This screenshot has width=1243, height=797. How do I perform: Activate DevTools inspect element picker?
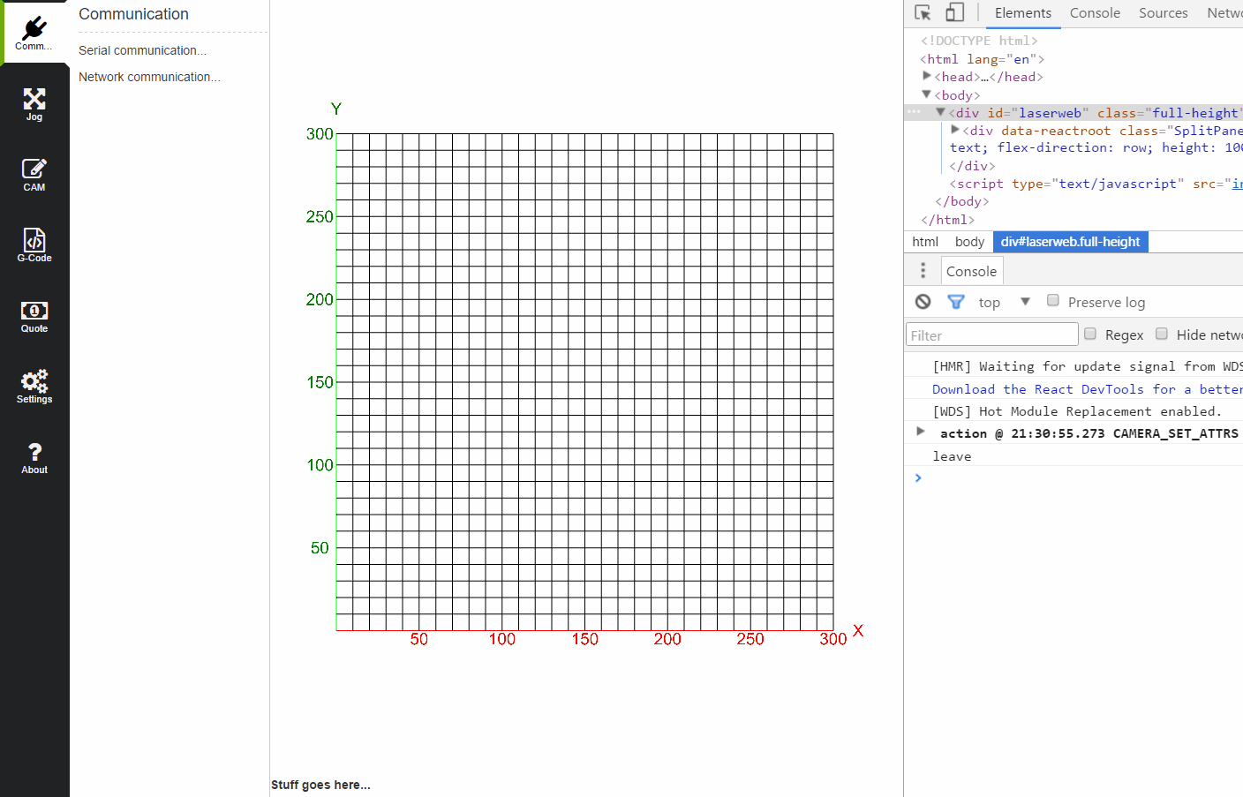923,12
